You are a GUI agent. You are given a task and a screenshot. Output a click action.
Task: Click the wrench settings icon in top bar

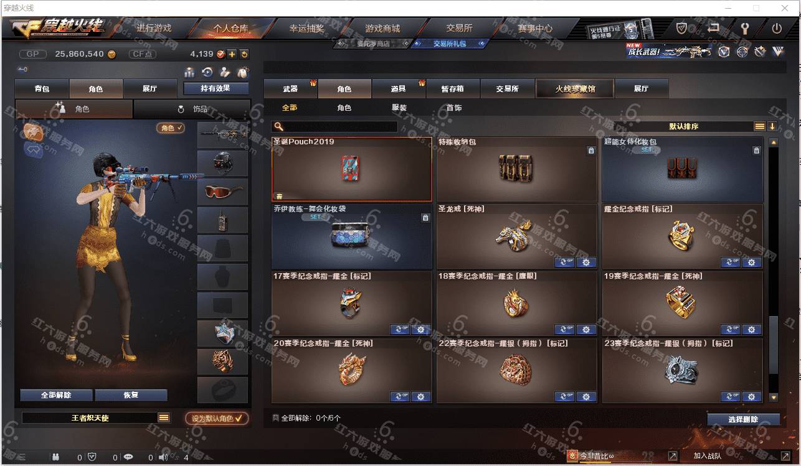[745, 28]
